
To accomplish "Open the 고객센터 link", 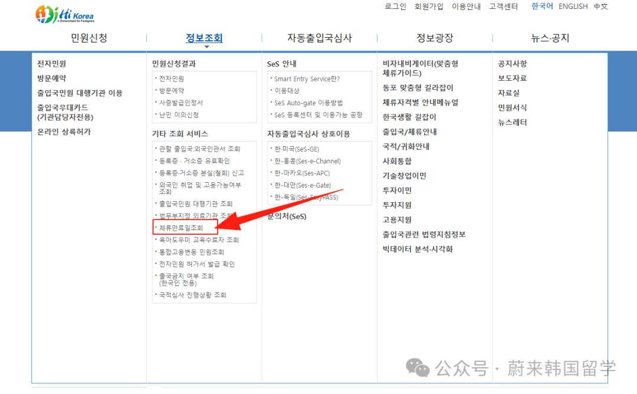I will click(503, 6).
